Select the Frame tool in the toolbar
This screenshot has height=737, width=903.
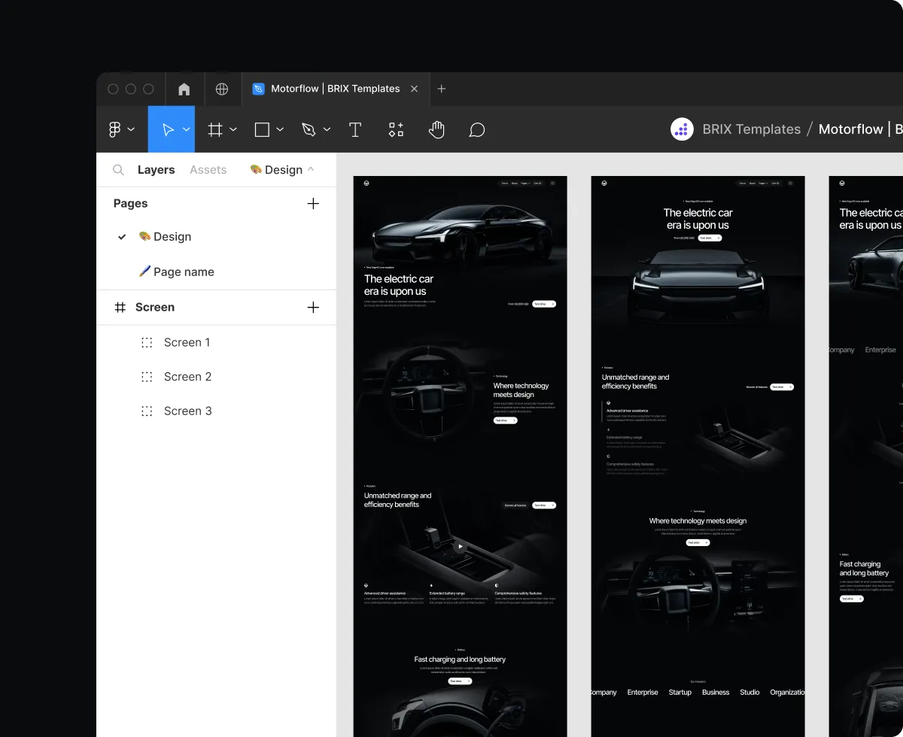(x=217, y=129)
